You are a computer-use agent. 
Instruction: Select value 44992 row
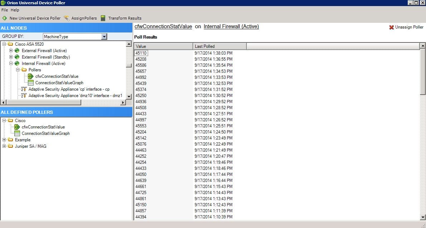(x=141, y=77)
